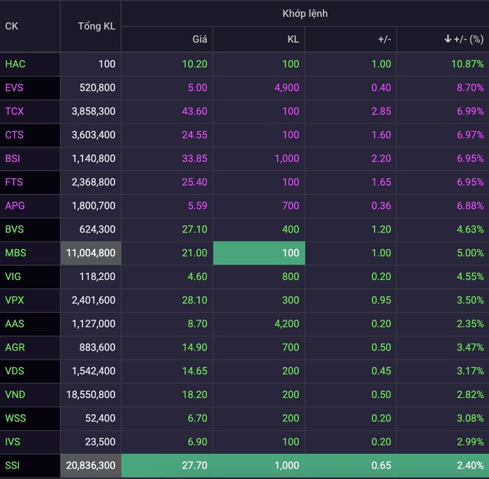
Task: Sort by the +/- (%) column header
Action: (x=464, y=39)
